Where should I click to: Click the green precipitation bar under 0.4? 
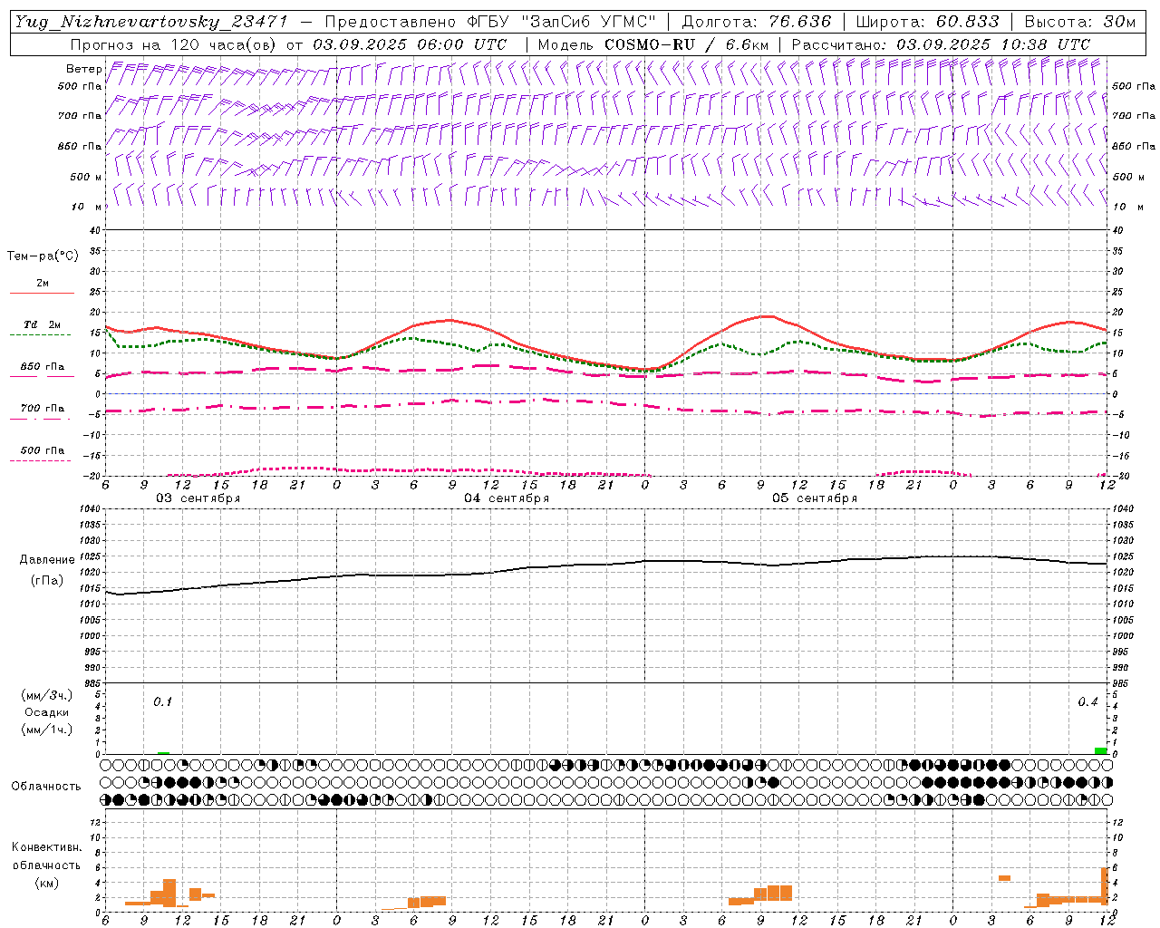(1100, 750)
